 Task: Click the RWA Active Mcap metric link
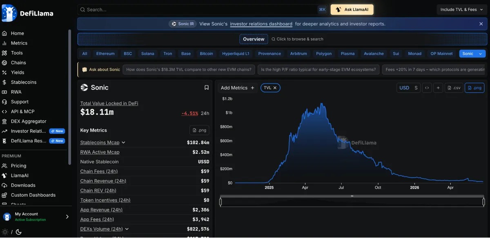[x=100, y=152]
